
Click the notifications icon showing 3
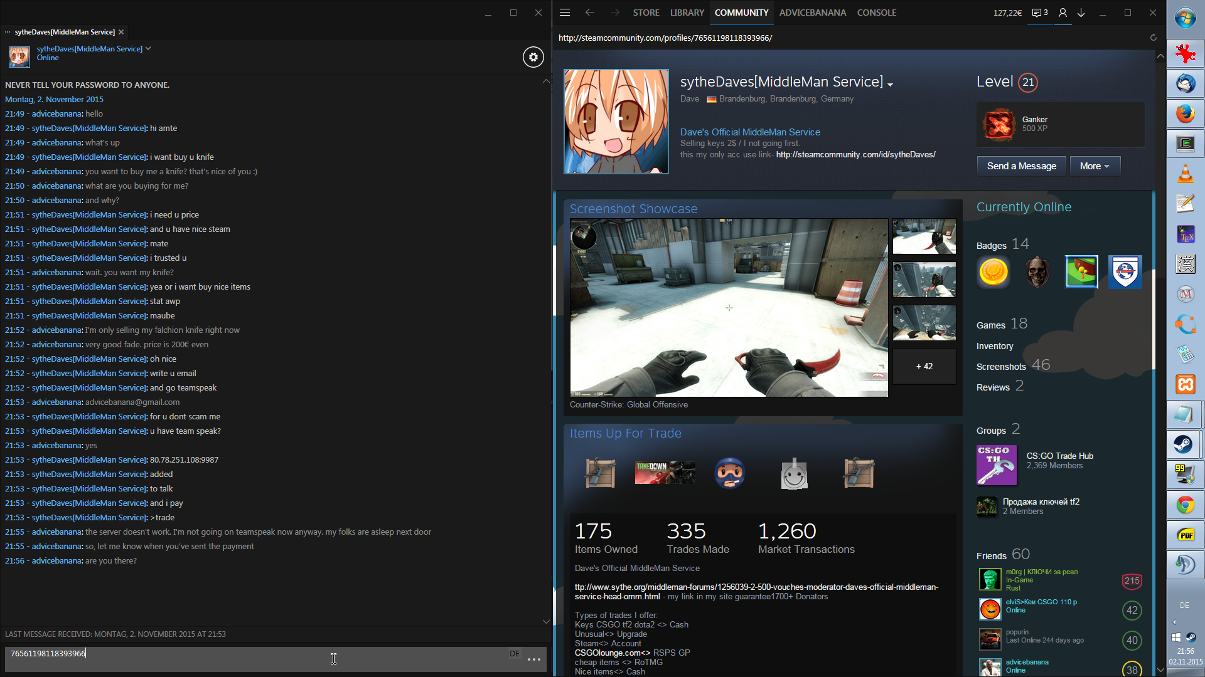pyautogui.click(x=1039, y=13)
